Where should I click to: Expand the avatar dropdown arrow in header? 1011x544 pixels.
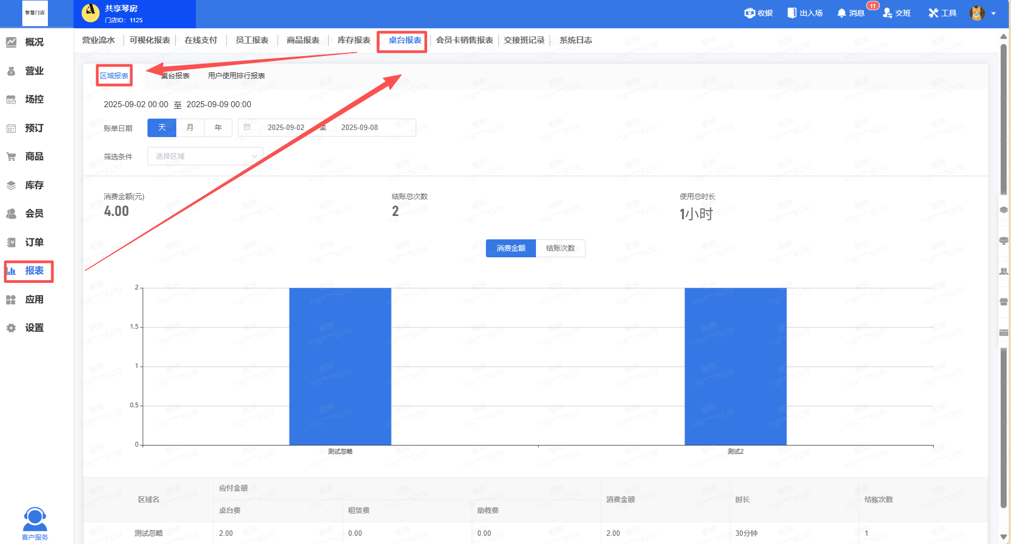pyautogui.click(x=994, y=14)
